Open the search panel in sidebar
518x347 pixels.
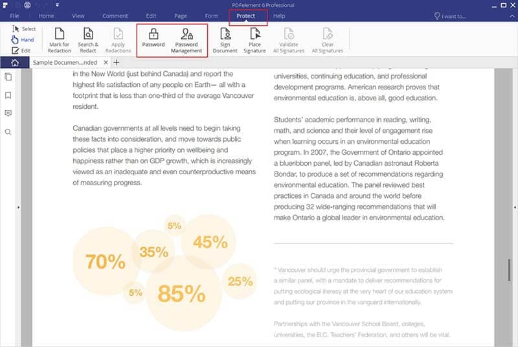tap(8, 132)
